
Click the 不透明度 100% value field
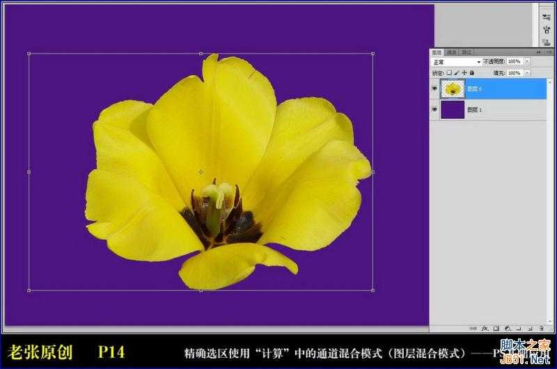tap(515, 61)
